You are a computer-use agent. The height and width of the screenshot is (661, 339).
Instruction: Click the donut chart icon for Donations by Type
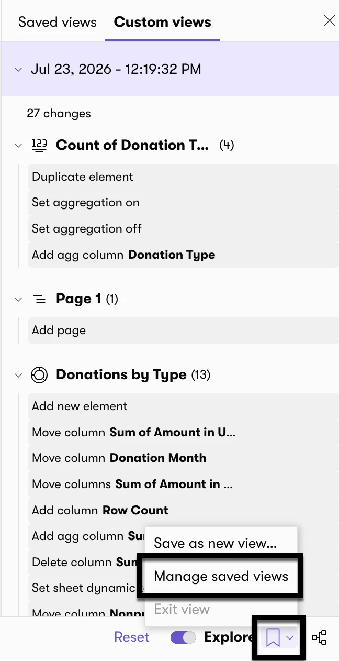[x=39, y=375]
